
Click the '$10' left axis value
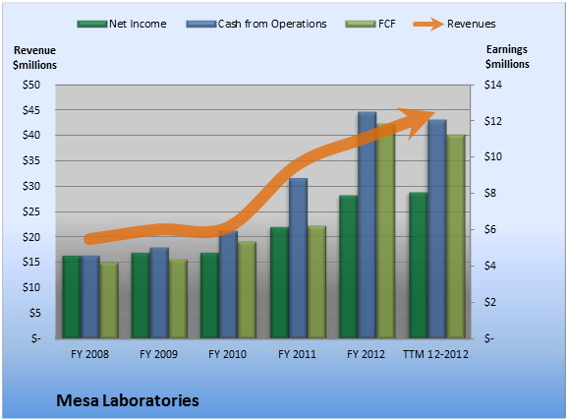[31, 287]
